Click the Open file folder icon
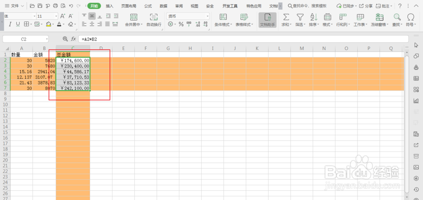Image resolution: width=423 pixels, height=200 pixels. (x=32, y=5)
